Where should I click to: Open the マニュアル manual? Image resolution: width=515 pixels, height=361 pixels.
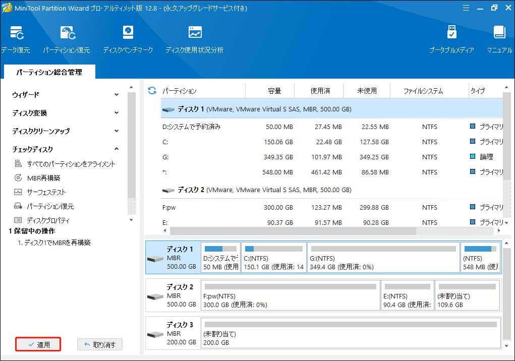pyautogui.click(x=499, y=40)
